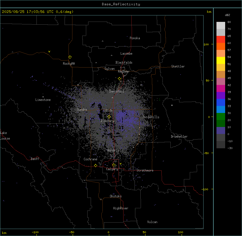Click the Innisfail city label
The width and height of the screenshot is (242, 236).
click(x=117, y=91)
